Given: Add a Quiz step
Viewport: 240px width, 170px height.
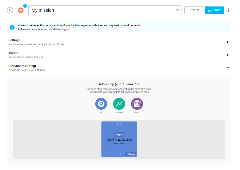Looking at the screenshot, I should (101, 104).
